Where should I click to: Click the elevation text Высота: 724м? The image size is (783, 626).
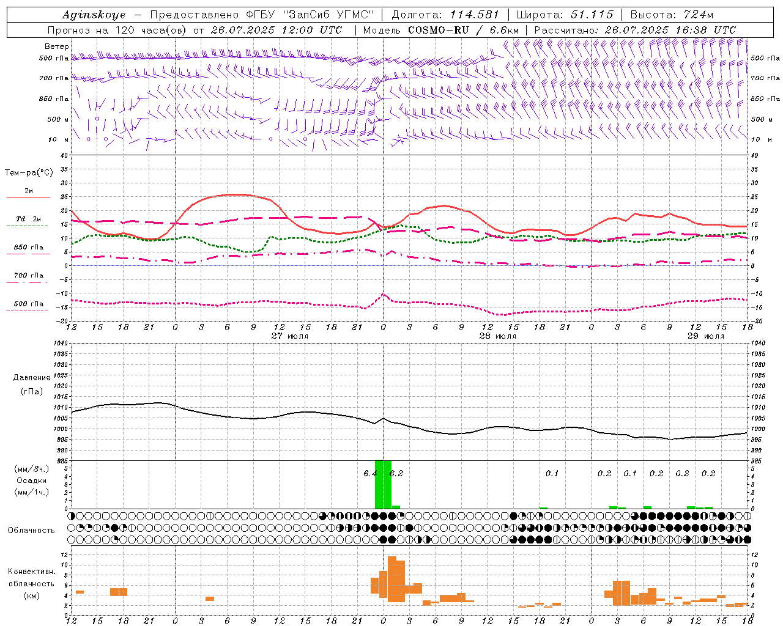[672, 15]
